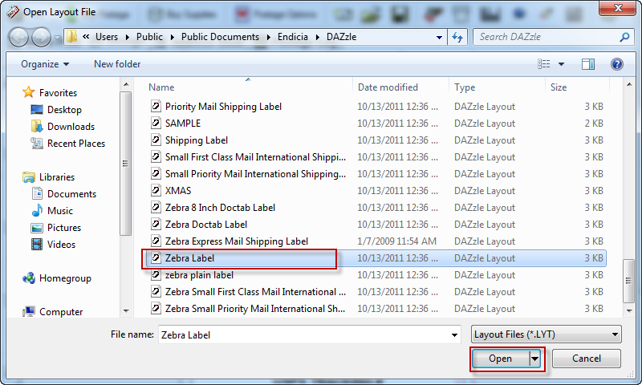Click the Computer icon
This screenshot has width=642, height=385.
point(29,312)
